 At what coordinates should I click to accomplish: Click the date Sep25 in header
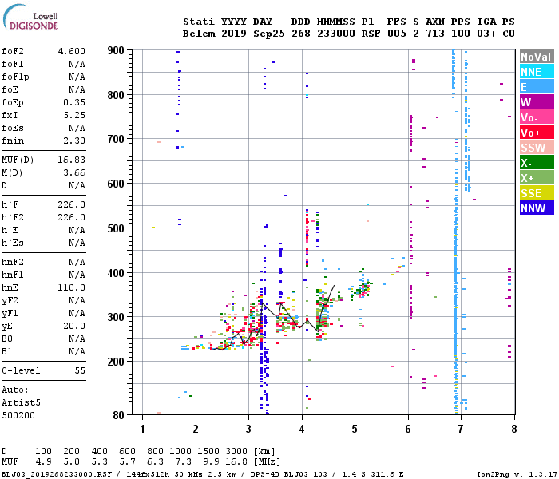[x=269, y=34]
